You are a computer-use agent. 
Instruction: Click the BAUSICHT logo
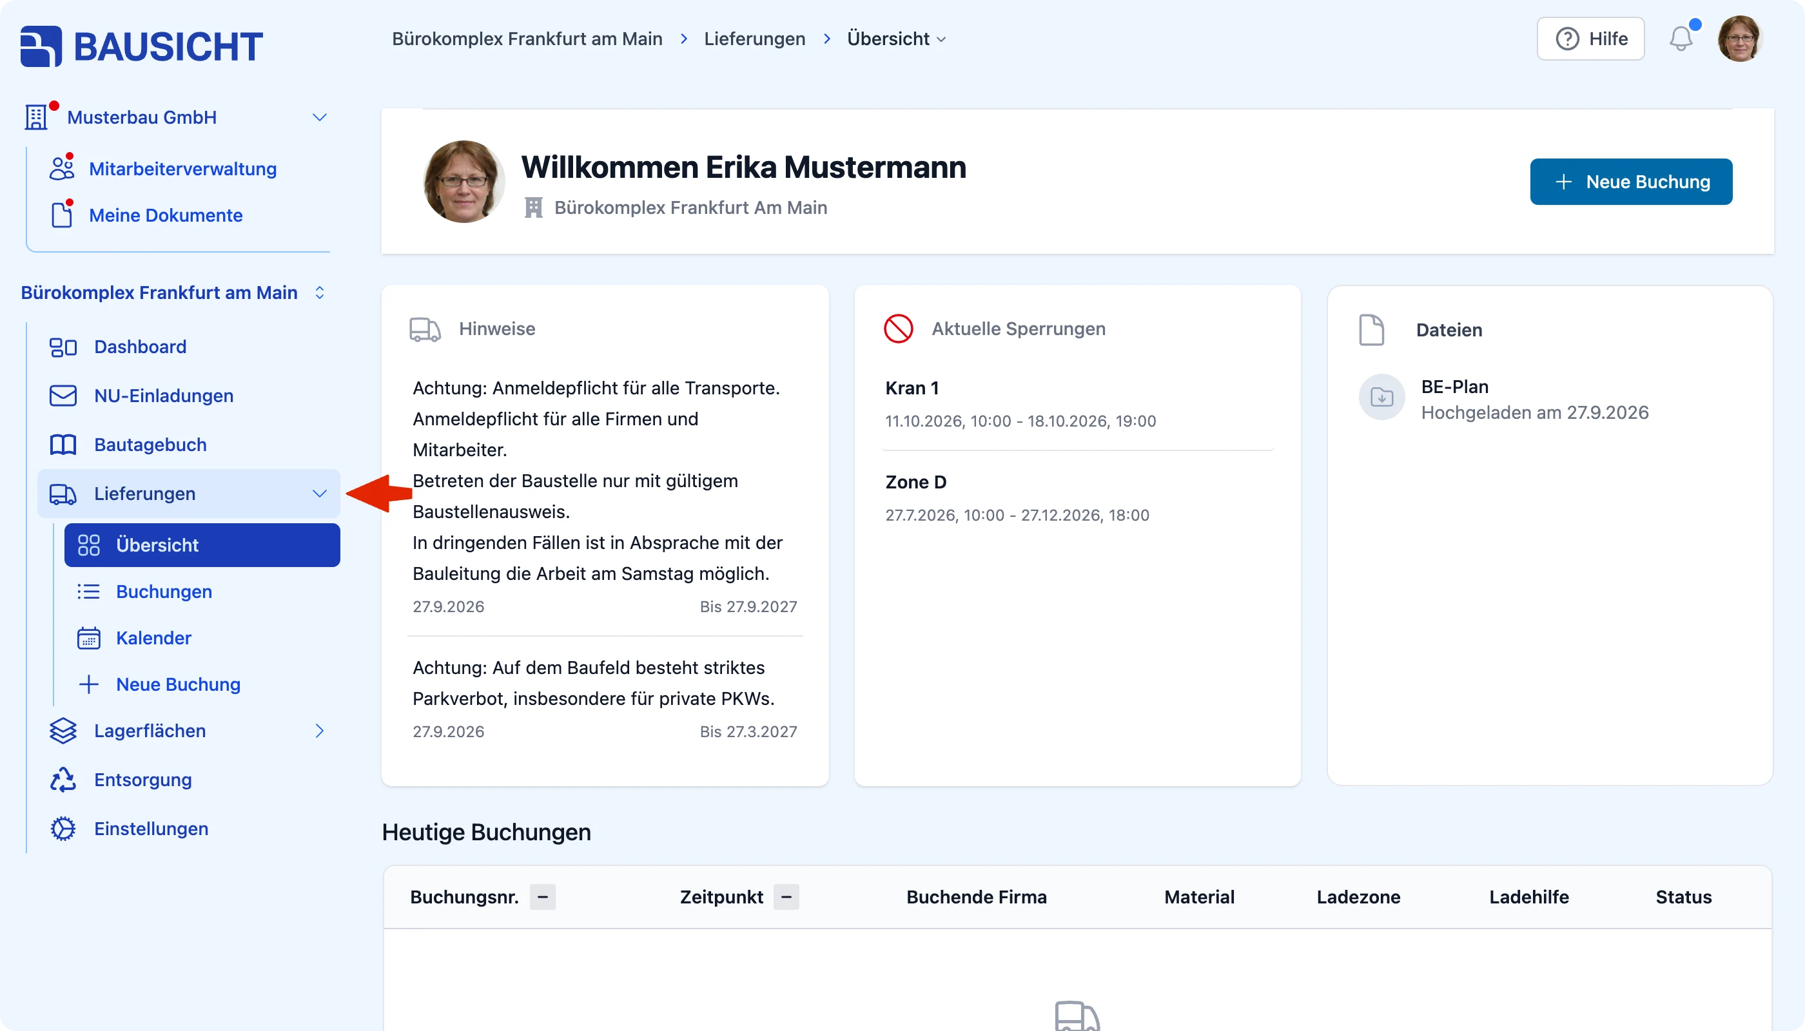(142, 47)
